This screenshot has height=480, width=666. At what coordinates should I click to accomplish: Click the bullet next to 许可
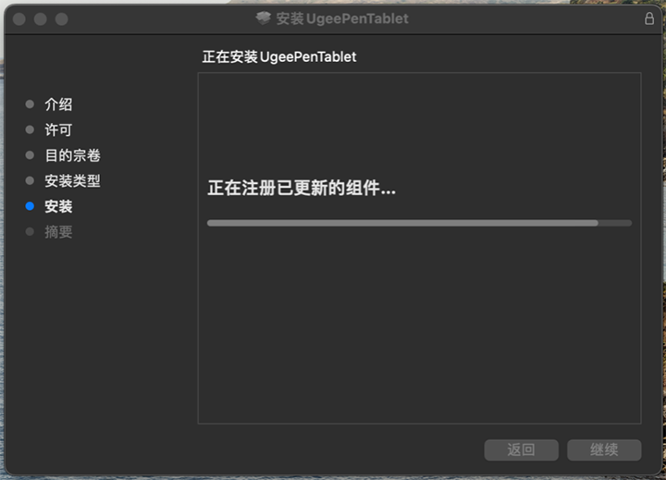[x=30, y=129]
